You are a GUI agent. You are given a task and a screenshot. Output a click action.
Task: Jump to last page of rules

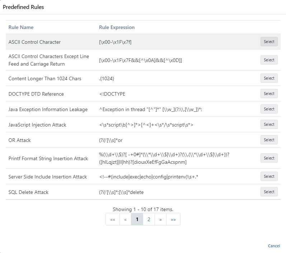(x=173, y=219)
